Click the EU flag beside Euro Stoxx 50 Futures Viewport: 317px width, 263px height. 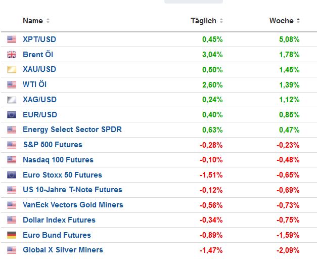(x=12, y=175)
